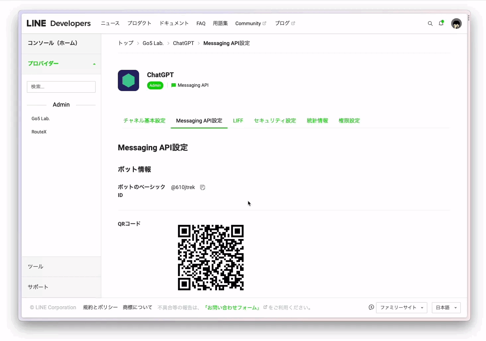This screenshot has height=341, width=486.
Task: Click the @610jtrek bot ID text
Action: coord(183,187)
